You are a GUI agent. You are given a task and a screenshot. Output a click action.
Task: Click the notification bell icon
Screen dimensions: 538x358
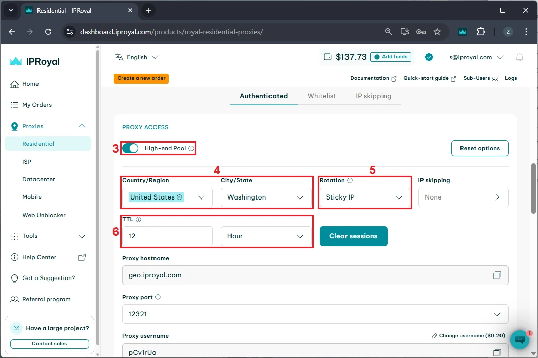pos(519,57)
